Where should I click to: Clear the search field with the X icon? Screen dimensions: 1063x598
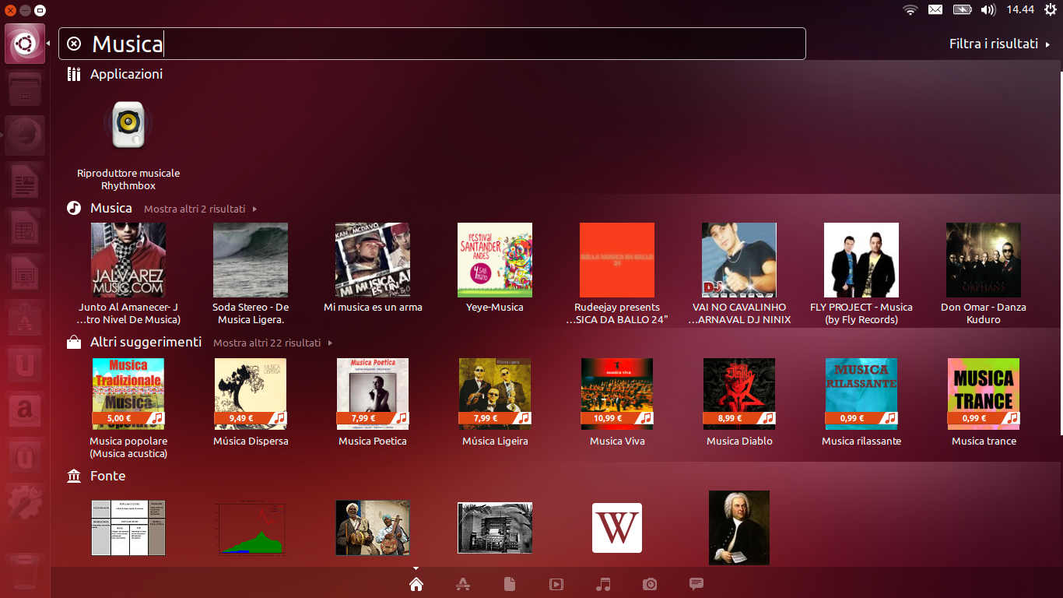point(74,44)
